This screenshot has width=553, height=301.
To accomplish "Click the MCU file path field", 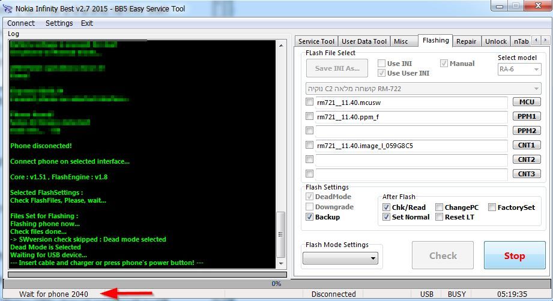I will (411, 103).
